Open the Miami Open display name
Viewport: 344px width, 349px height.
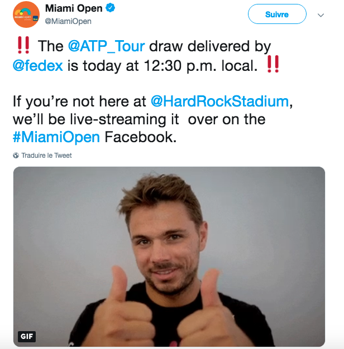tap(74, 8)
